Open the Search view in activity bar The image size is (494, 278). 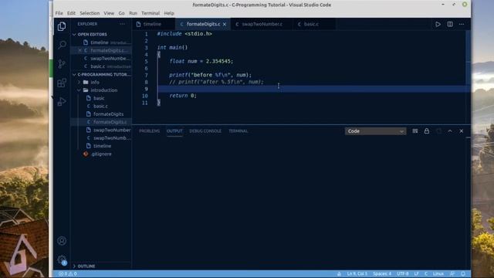pos(62,45)
